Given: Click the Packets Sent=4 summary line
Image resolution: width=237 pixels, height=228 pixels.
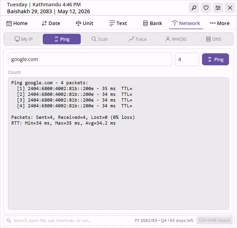Looking at the screenshot, I should point(73,117).
